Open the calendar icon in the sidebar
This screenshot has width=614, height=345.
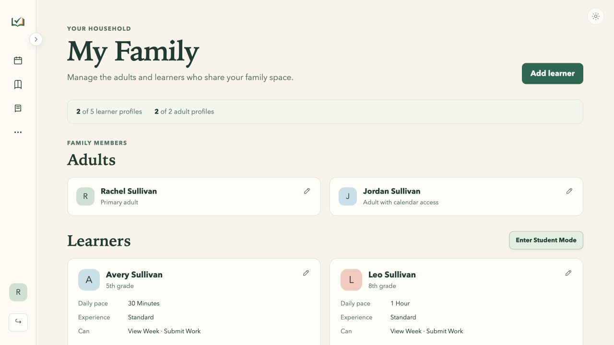point(18,60)
